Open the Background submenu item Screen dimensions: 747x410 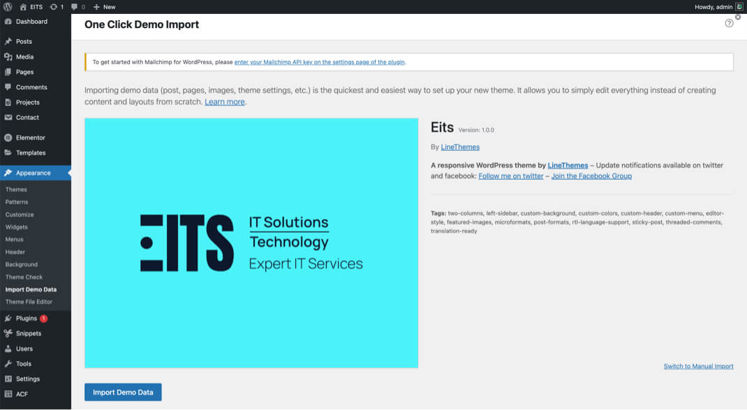point(22,264)
